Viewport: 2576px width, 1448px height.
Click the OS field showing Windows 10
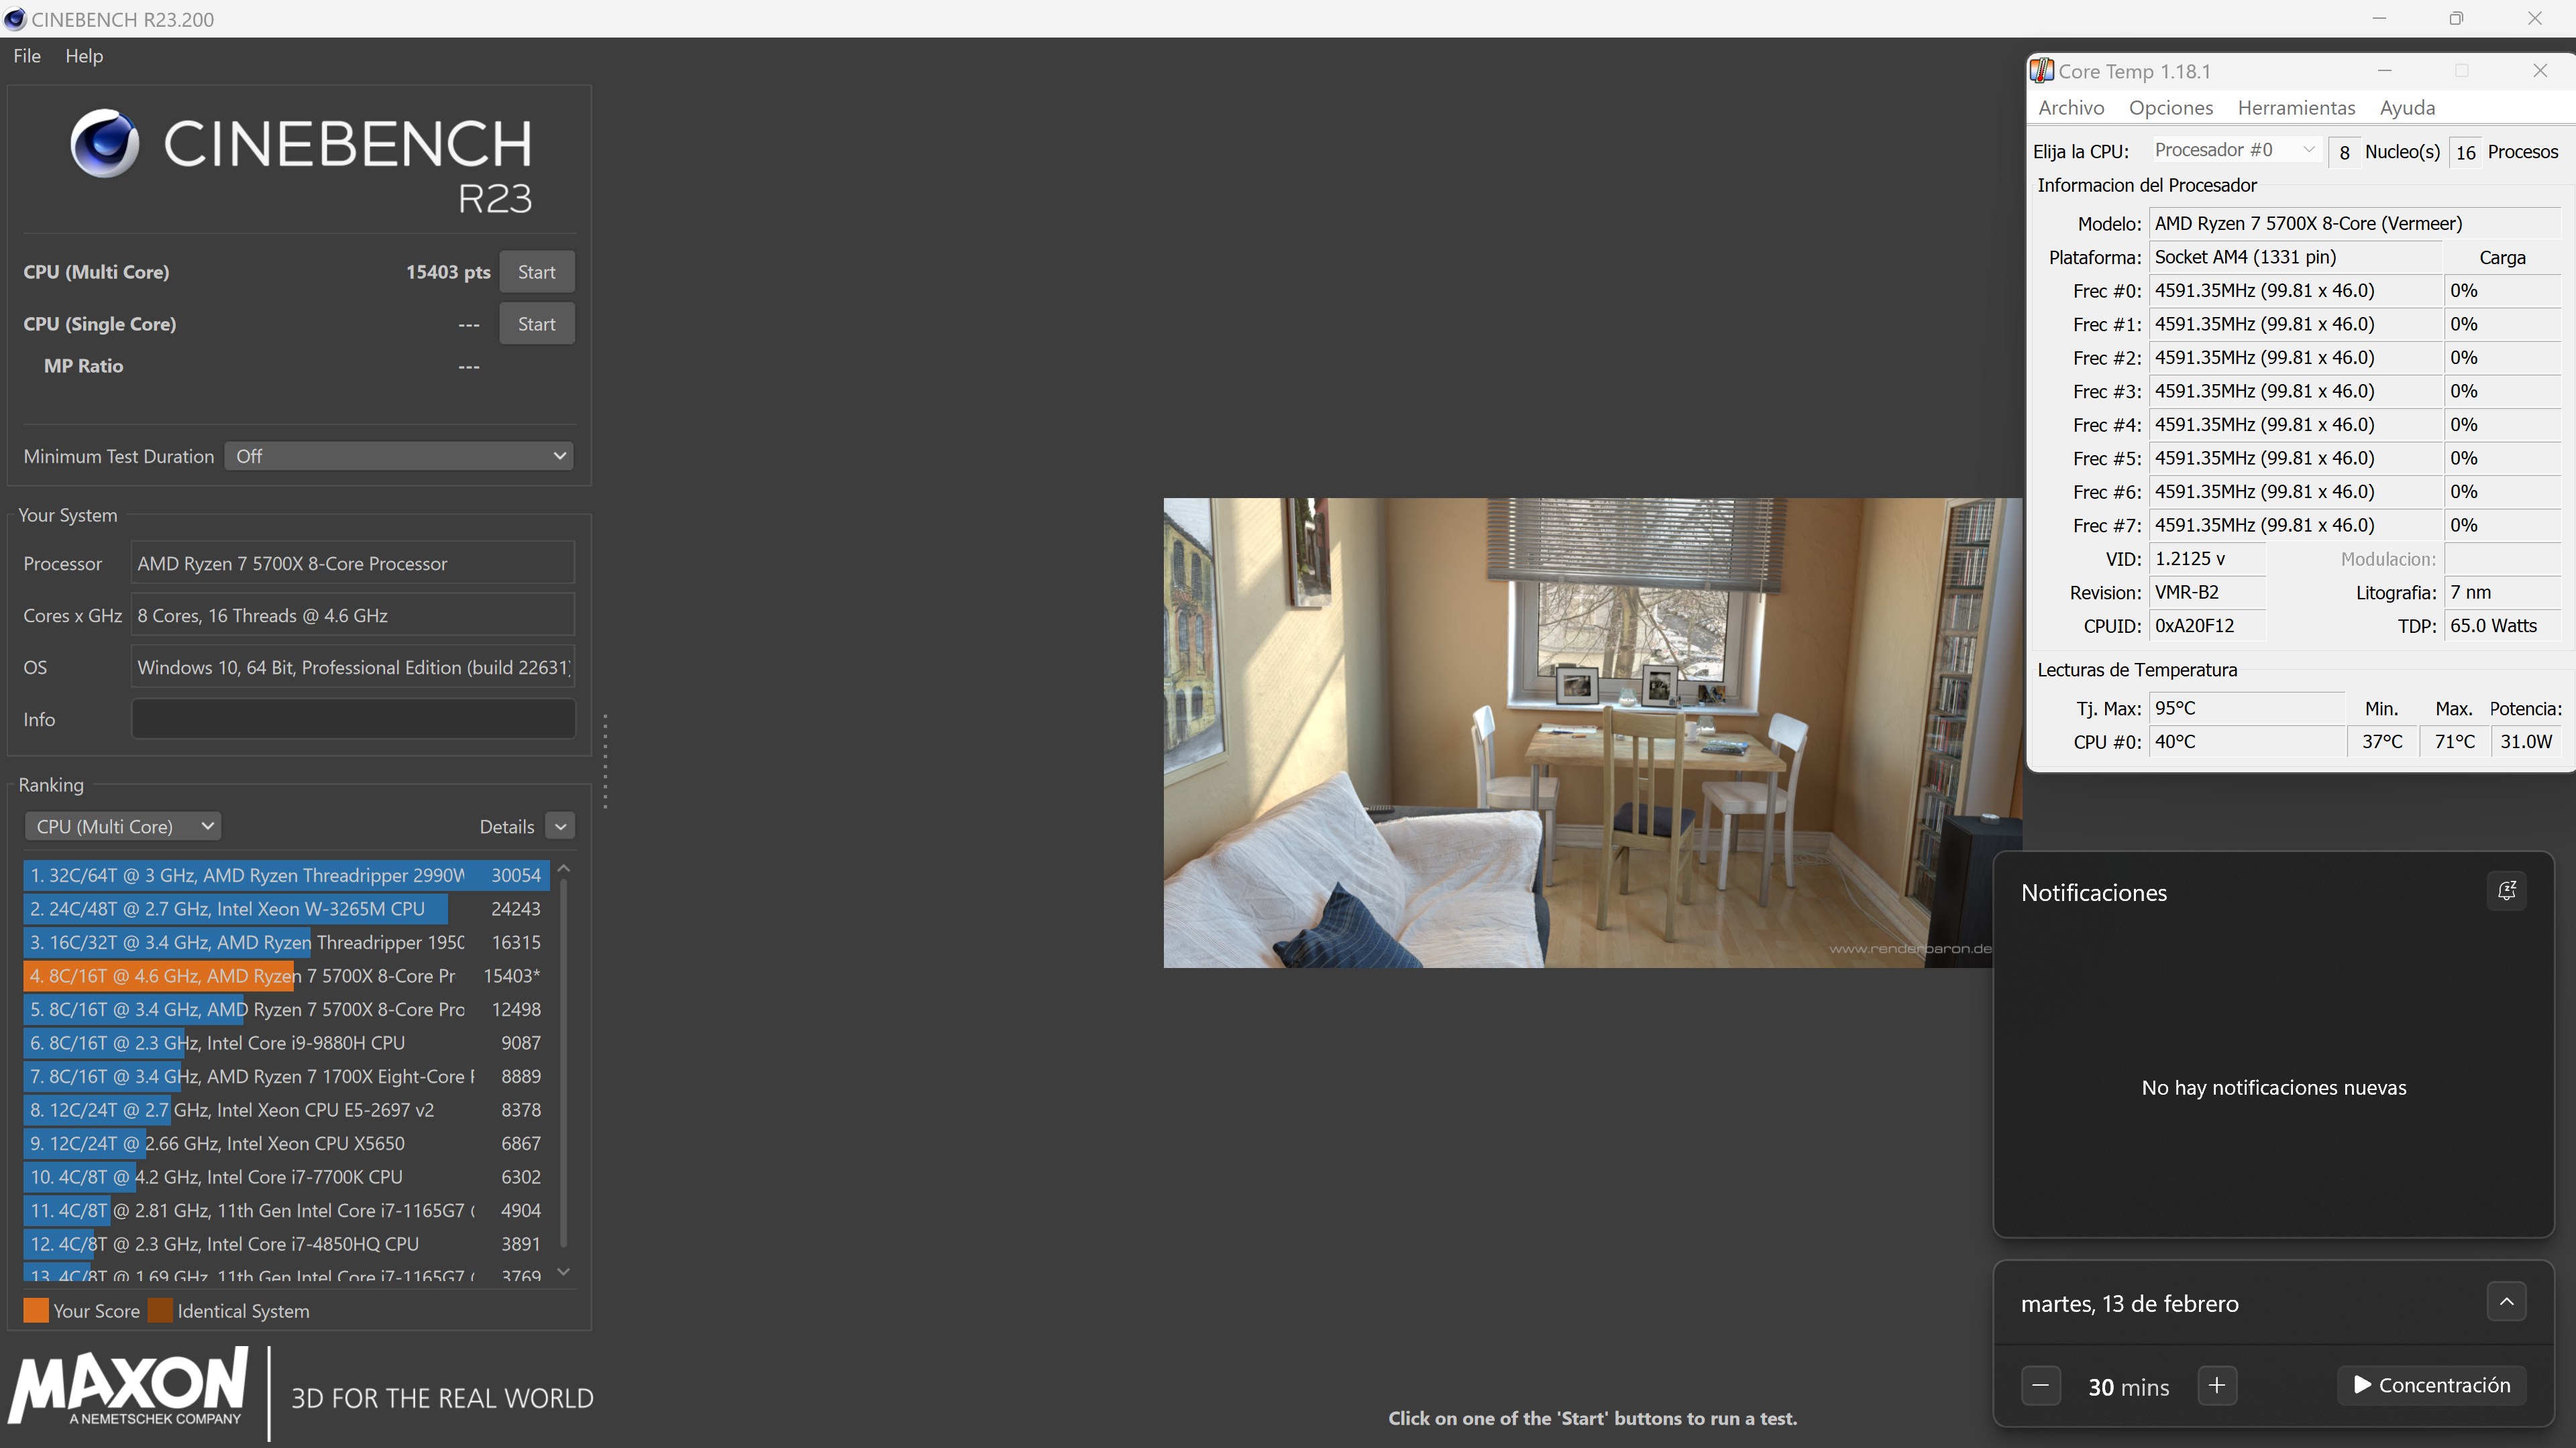353,668
